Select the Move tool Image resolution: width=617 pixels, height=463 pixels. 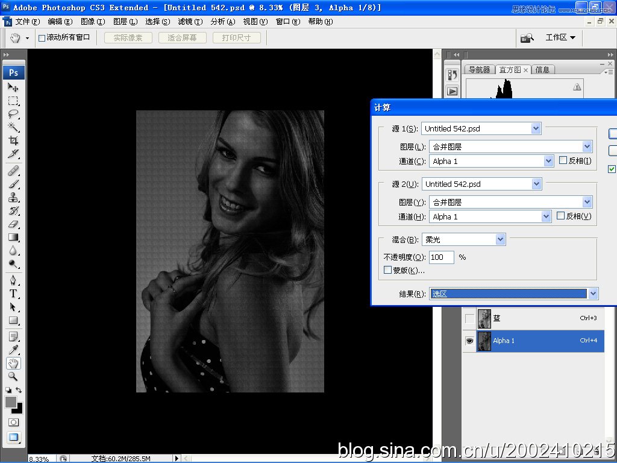pyautogui.click(x=13, y=87)
